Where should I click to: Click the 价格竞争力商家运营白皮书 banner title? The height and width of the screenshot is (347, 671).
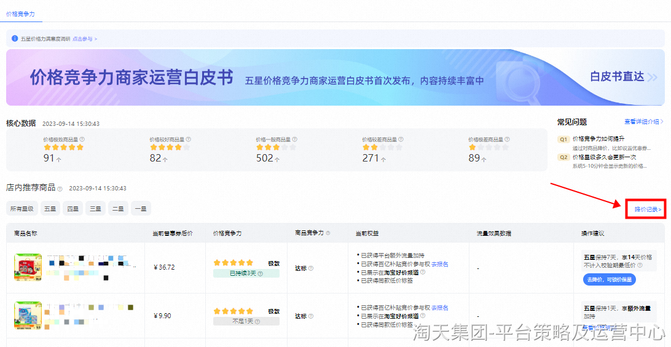(x=131, y=77)
